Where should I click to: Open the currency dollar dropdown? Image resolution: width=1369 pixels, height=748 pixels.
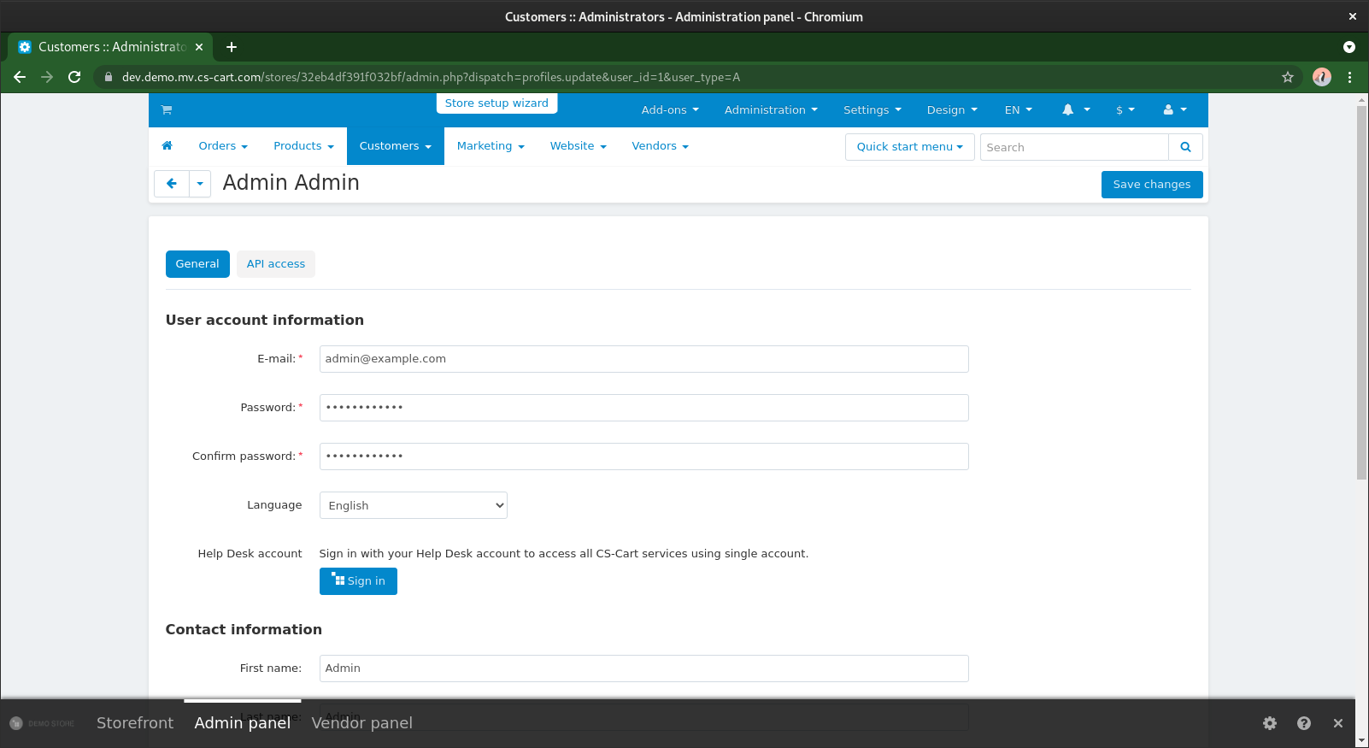pyautogui.click(x=1125, y=110)
